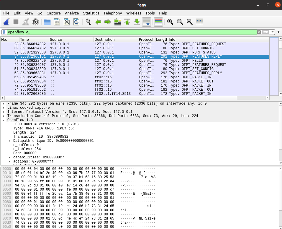Reload this capture file
Viewport: 282px width, 229px height.
[x=76, y=22]
